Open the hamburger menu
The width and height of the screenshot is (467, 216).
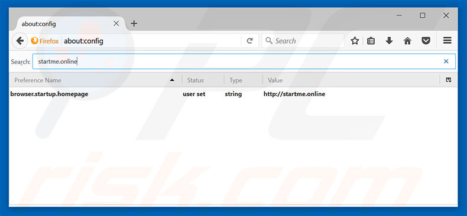pyautogui.click(x=447, y=41)
